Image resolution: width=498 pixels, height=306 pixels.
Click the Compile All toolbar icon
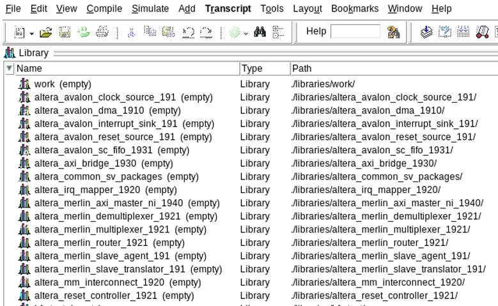click(x=463, y=32)
